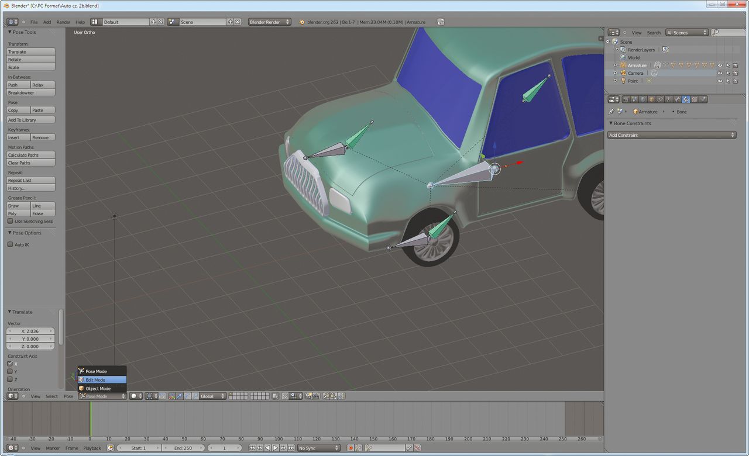The height and width of the screenshot is (456, 749).
Task: Open the Pose Mode selector dropdown
Action: pos(102,396)
